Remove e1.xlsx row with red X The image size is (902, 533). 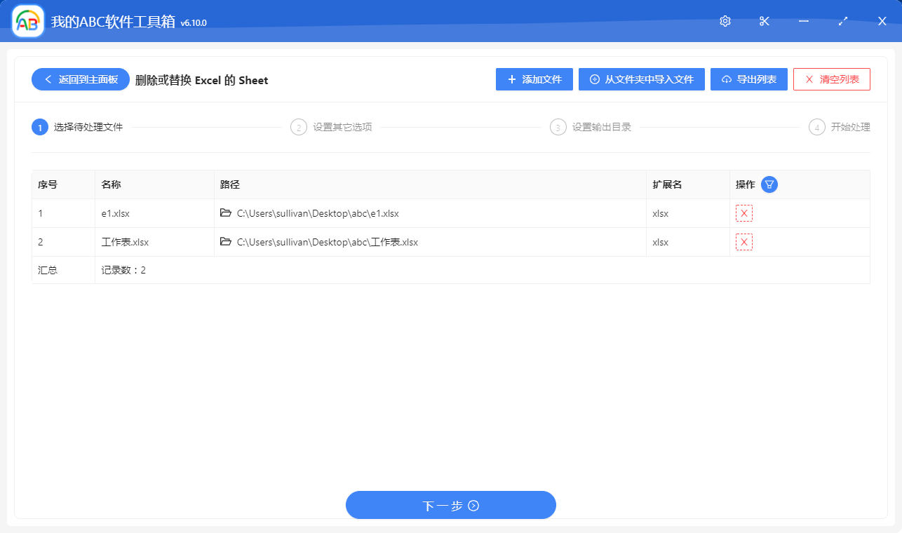[744, 213]
